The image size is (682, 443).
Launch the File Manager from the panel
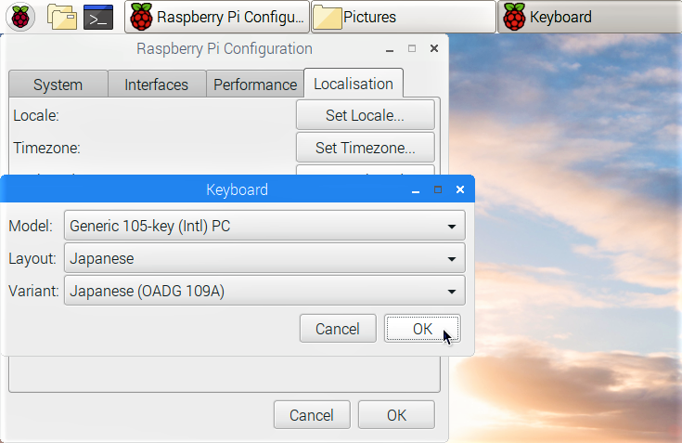coord(62,17)
